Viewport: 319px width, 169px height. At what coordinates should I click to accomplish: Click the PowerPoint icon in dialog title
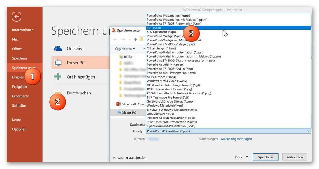tap(114, 30)
